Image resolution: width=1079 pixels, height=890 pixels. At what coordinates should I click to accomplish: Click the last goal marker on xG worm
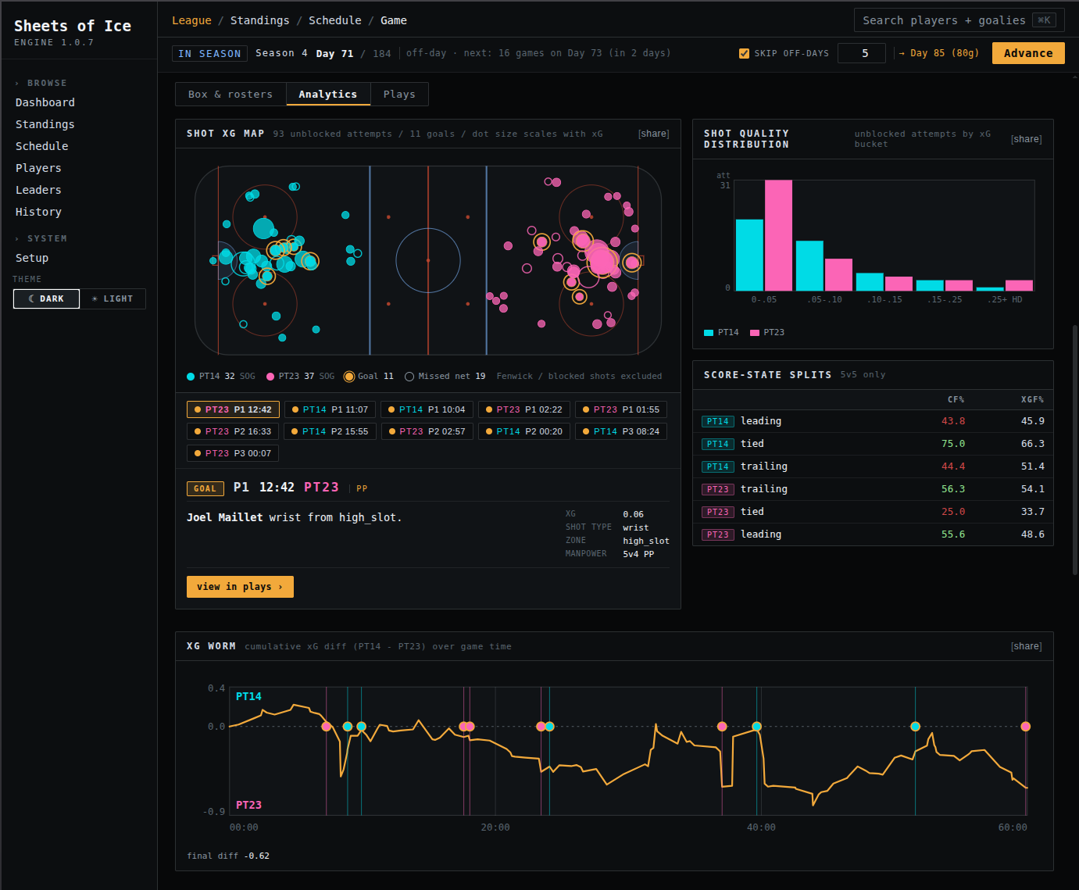pyautogui.click(x=1026, y=727)
